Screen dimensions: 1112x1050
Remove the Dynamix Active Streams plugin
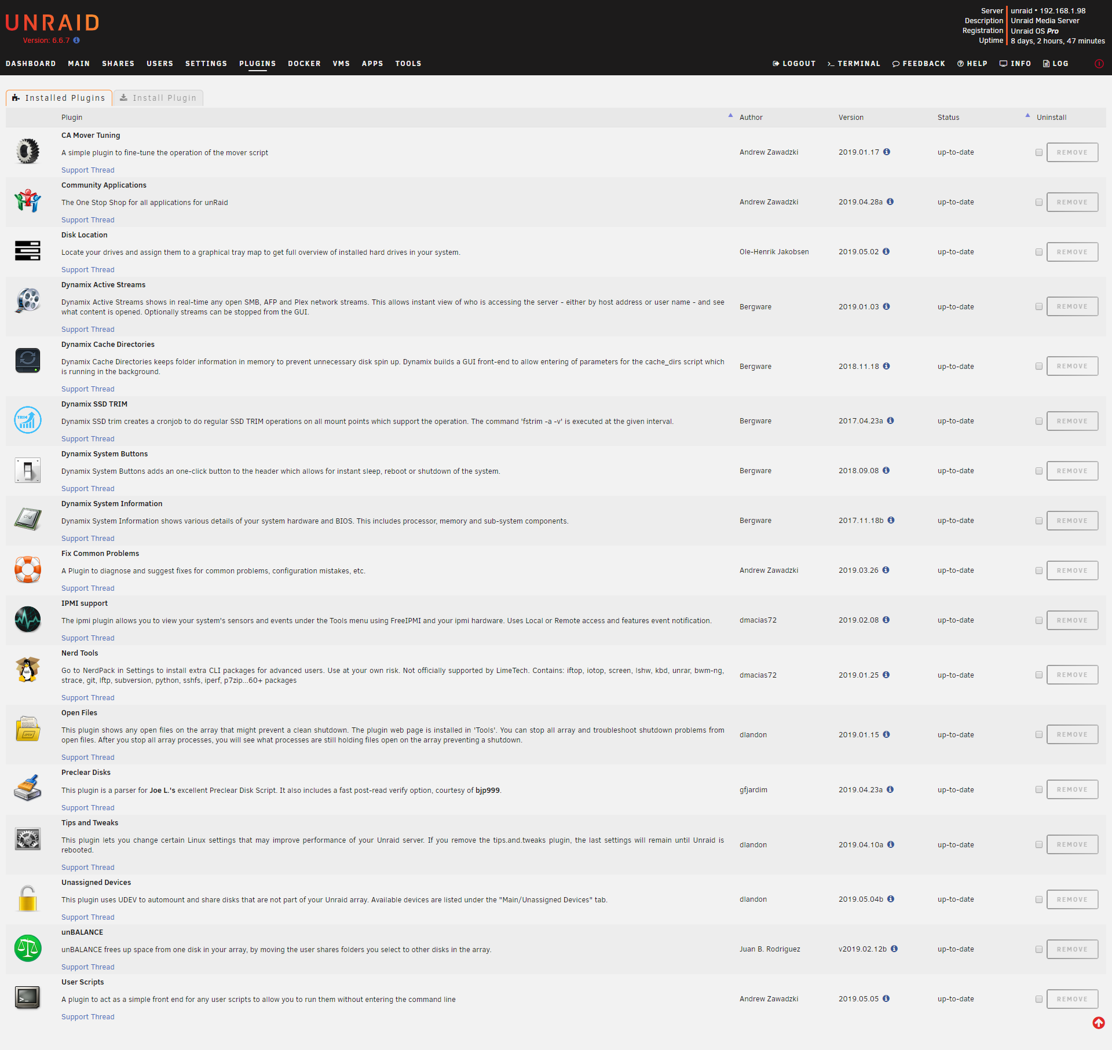click(x=1072, y=307)
